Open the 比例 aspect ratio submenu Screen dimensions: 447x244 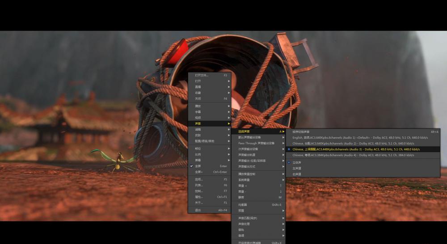210,154
